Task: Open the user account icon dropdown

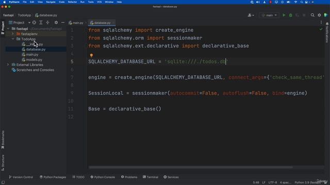Action: [251, 15]
